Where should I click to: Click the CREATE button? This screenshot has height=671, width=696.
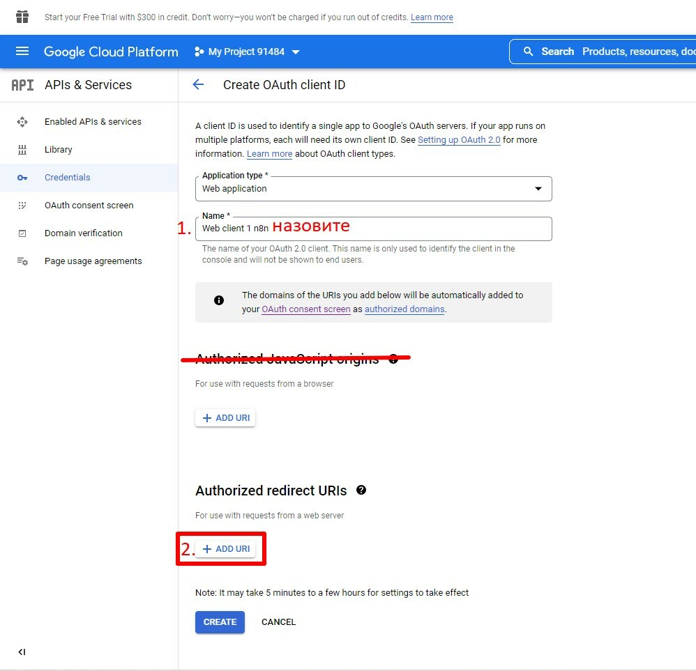click(220, 622)
